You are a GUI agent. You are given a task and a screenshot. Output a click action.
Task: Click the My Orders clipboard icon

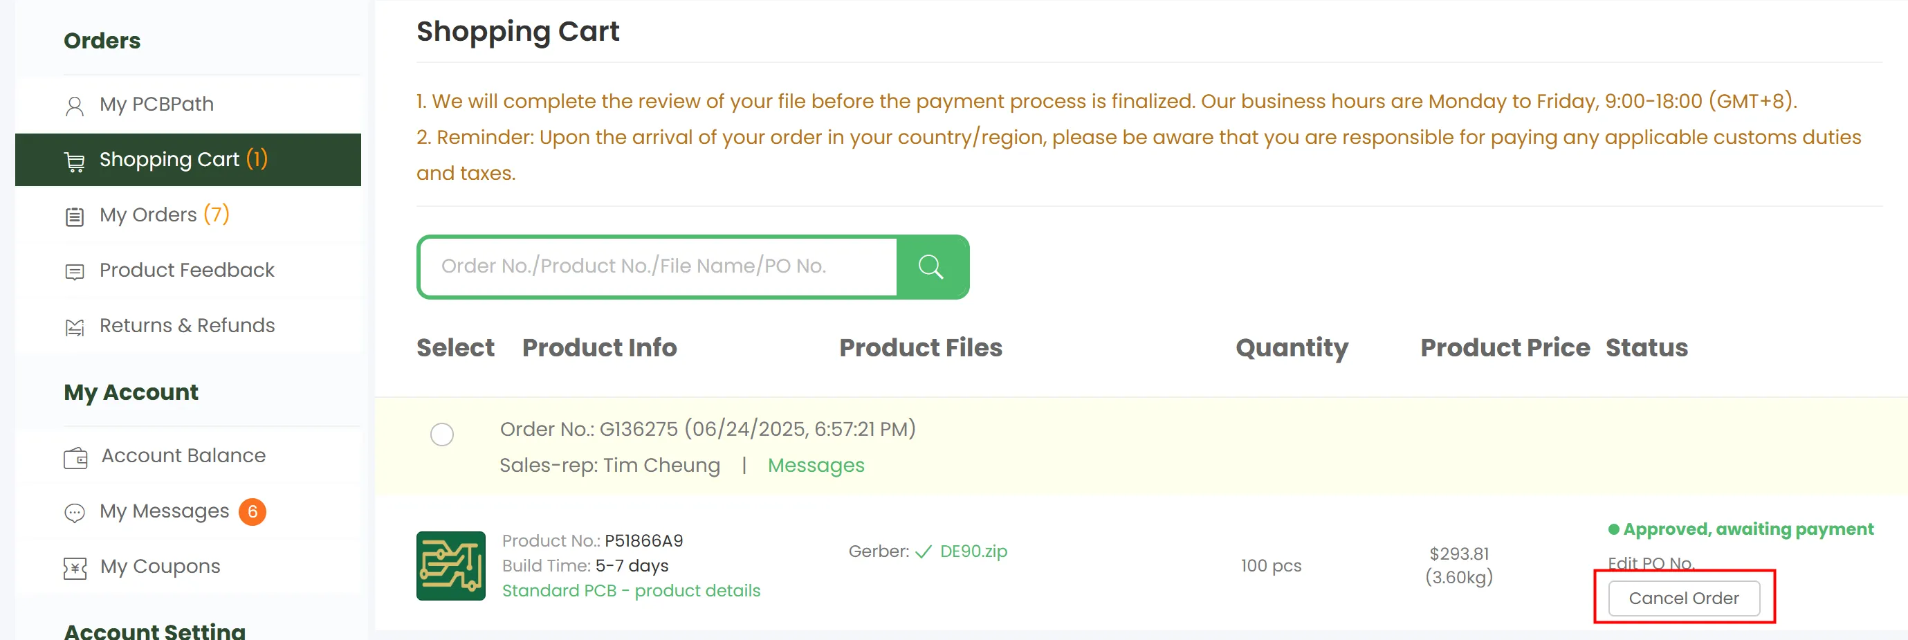point(75,217)
